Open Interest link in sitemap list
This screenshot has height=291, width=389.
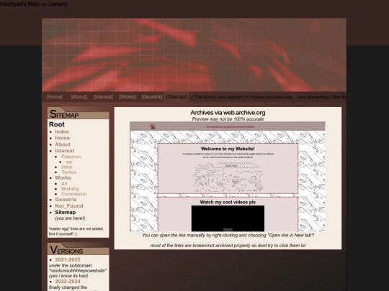tap(65, 151)
